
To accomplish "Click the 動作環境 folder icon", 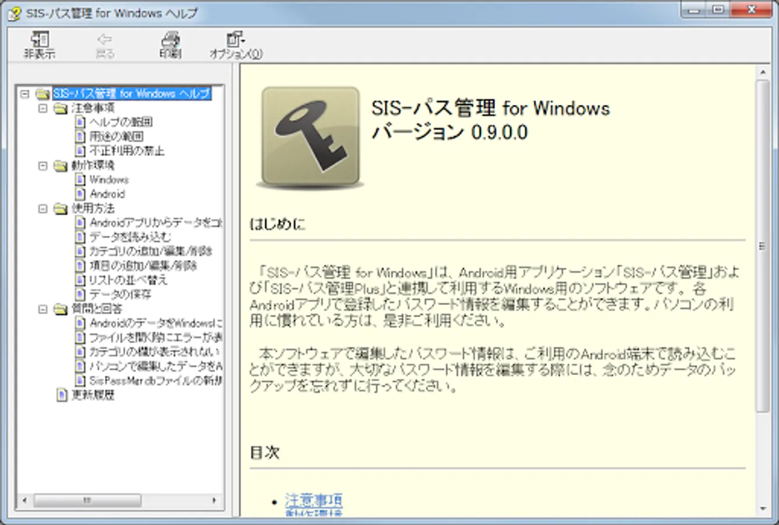I will coord(61,166).
